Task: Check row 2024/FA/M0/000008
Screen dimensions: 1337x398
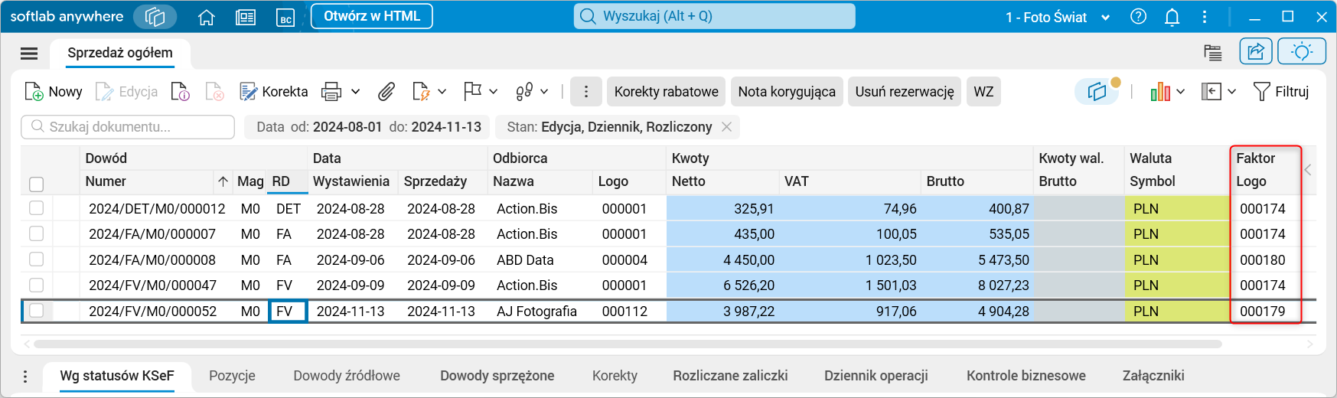Action: [36, 259]
